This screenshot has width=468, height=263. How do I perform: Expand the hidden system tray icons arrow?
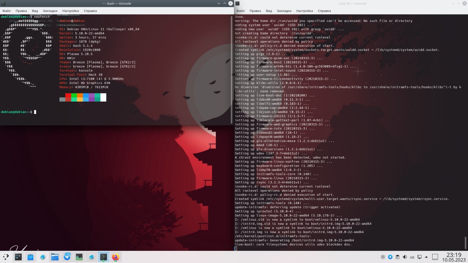pyautogui.click(x=426, y=257)
